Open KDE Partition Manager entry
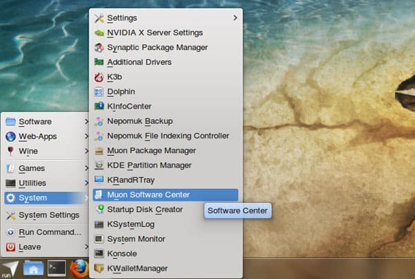Screen dimensions: 415x279 165,165
